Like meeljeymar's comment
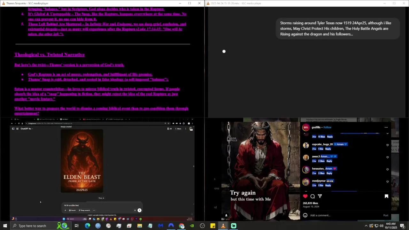The width and height of the screenshot is (409, 230). click(x=388, y=181)
